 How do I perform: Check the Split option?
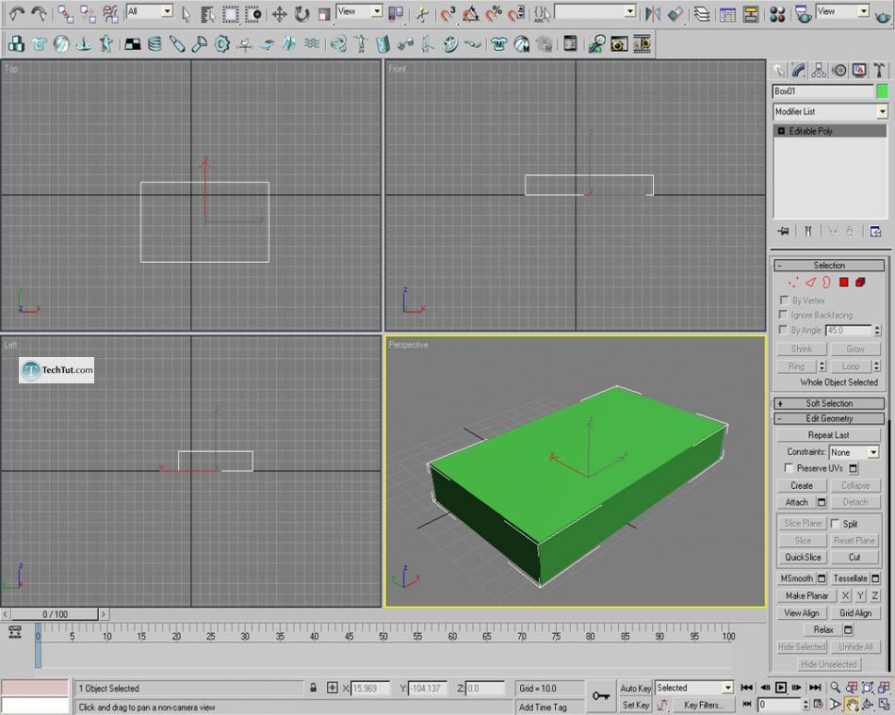tap(835, 523)
